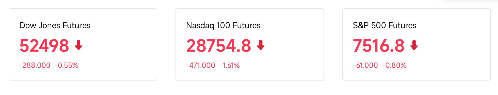The width and height of the screenshot is (498, 95).
Task: Click the -0.80% percentage change
Action: 394,65
